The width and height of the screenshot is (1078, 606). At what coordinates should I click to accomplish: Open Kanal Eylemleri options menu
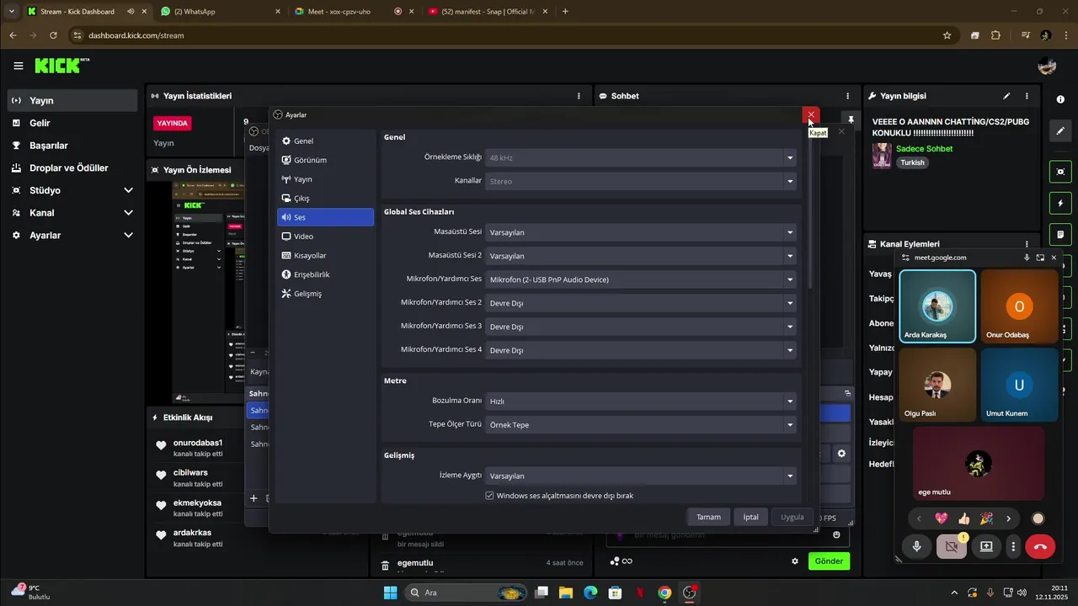(1027, 244)
